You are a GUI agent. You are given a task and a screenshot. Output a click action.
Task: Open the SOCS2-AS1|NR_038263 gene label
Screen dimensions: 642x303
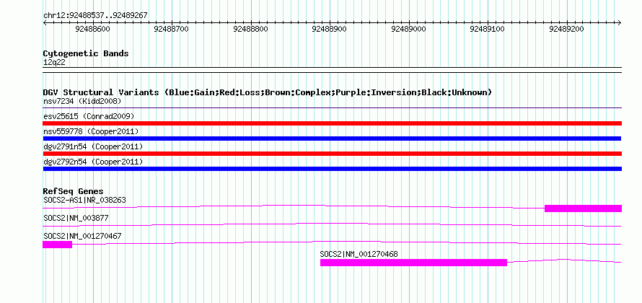click(x=84, y=201)
